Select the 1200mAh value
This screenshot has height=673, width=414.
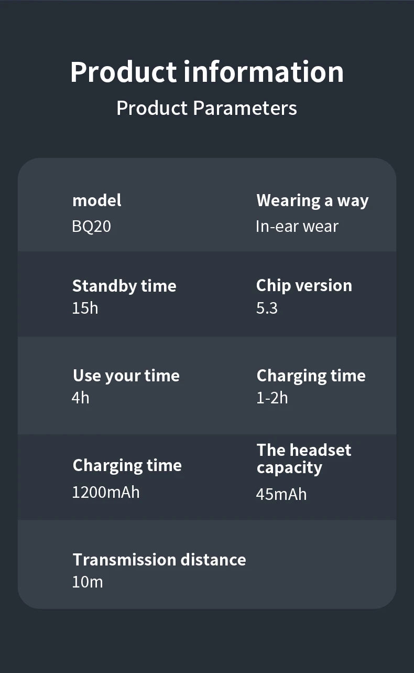(x=106, y=492)
